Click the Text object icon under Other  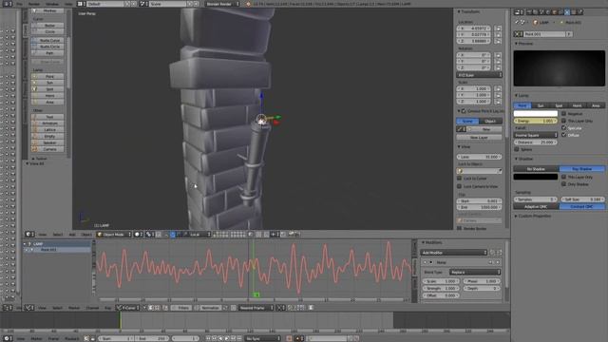point(35,117)
